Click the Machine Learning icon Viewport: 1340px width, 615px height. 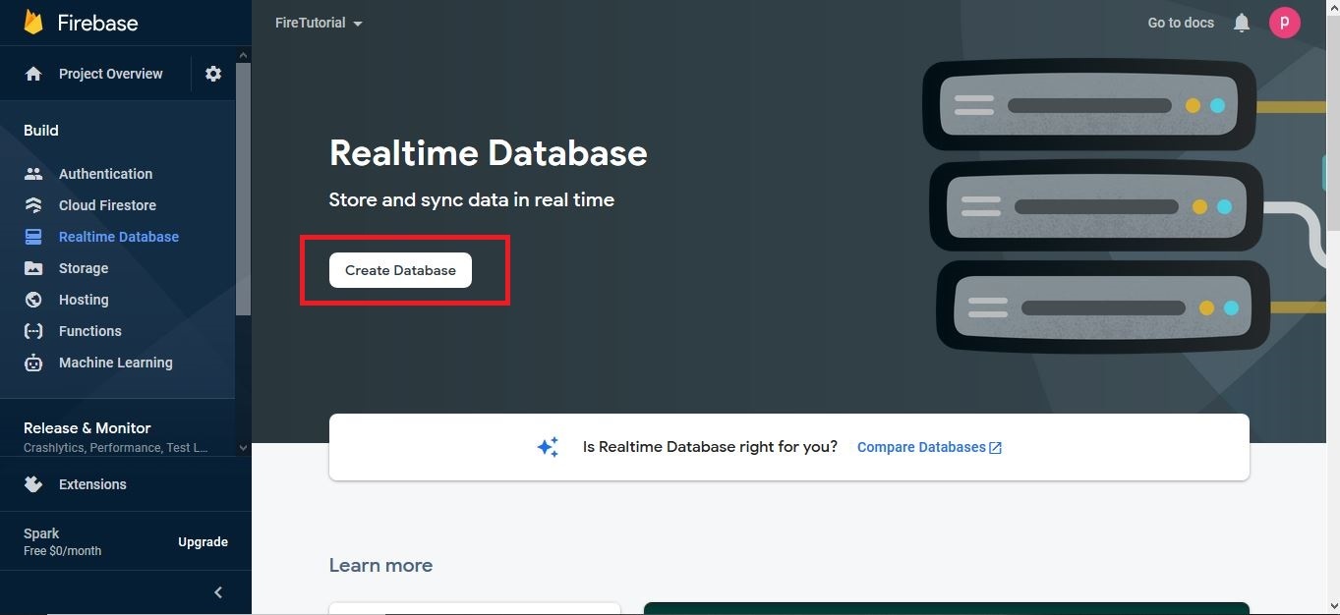[33, 362]
